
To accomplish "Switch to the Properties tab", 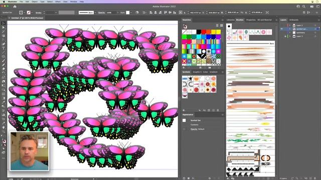I will (251, 20).
